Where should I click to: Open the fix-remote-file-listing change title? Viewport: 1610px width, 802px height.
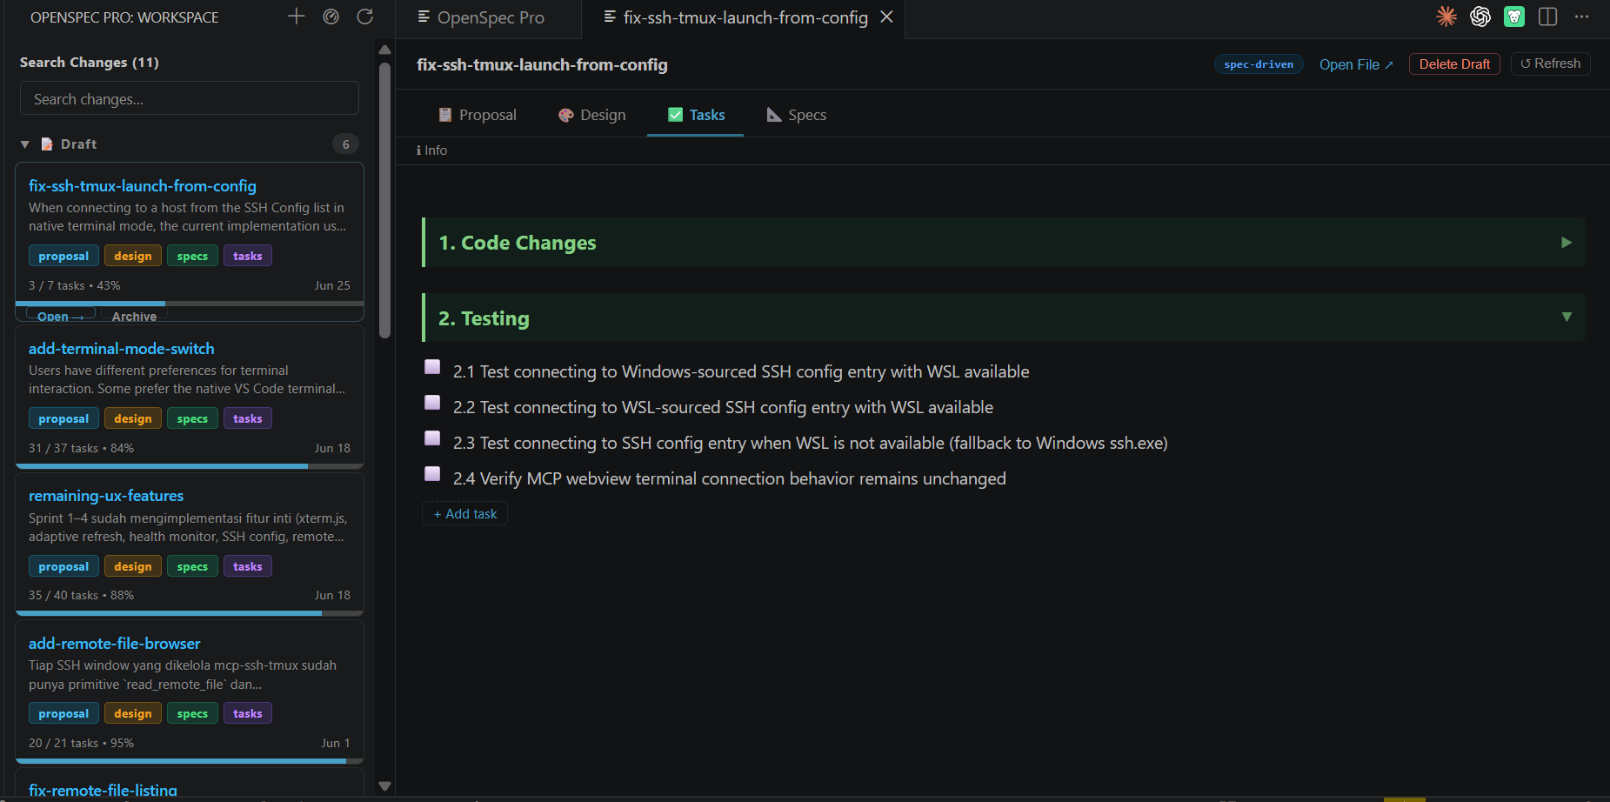pyautogui.click(x=103, y=790)
